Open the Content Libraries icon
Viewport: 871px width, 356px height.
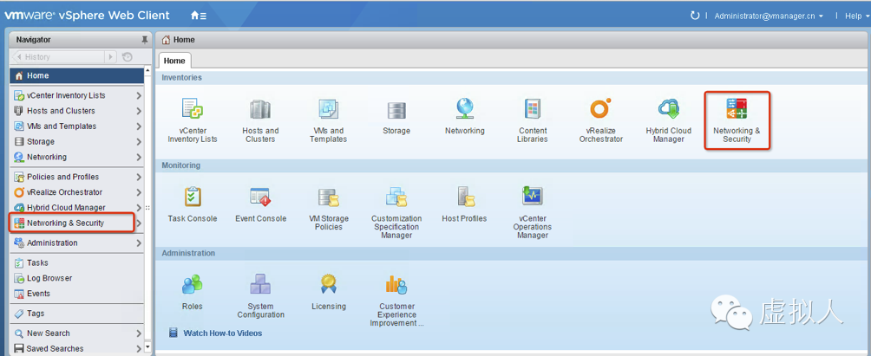[x=532, y=109]
